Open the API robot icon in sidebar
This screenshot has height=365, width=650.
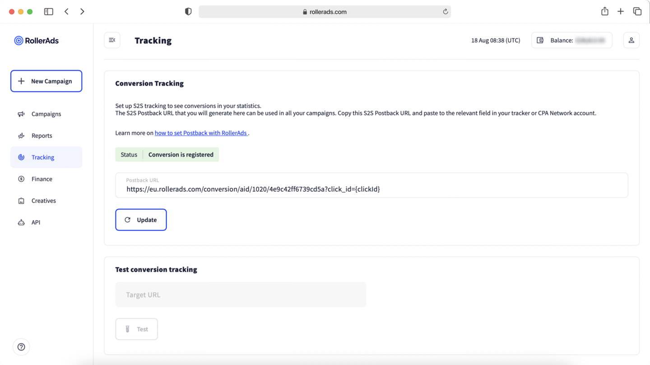tap(21, 222)
